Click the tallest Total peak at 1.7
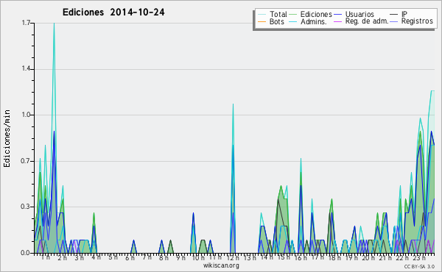 point(54,24)
